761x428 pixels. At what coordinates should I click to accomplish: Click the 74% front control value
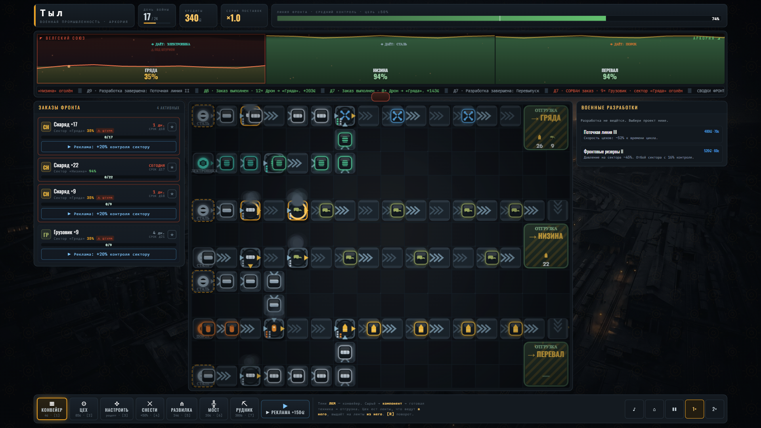(x=715, y=19)
